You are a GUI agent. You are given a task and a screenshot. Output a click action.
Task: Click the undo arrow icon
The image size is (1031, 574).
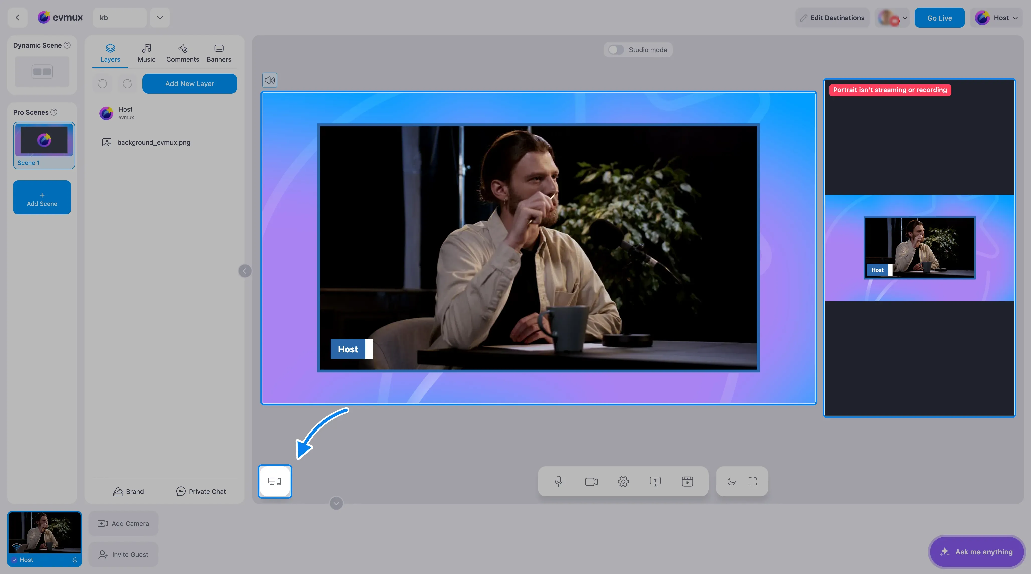102,84
